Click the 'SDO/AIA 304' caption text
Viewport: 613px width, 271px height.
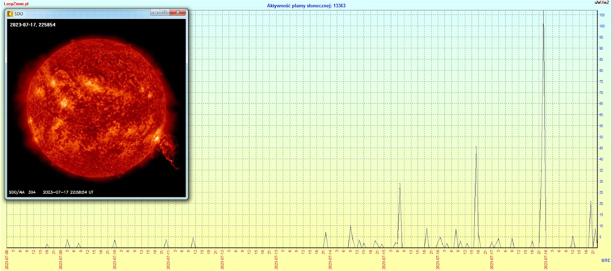click(22, 192)
